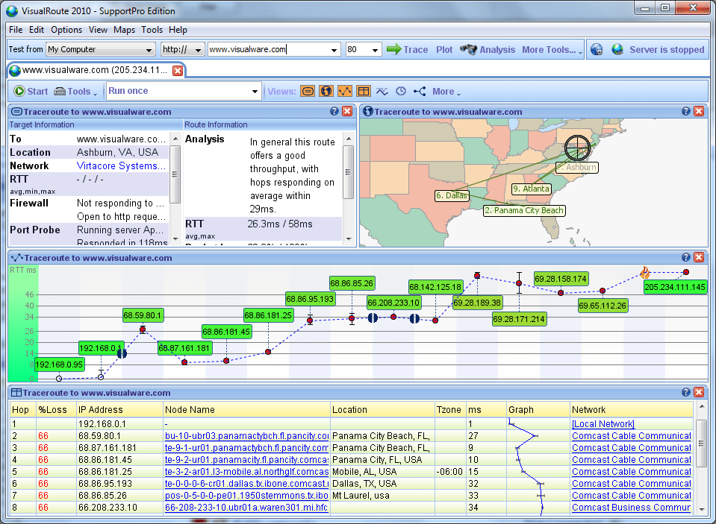The image size is (716, 524).
Task: Close the map Traceroute panel
Action: (x=699, y=111)
